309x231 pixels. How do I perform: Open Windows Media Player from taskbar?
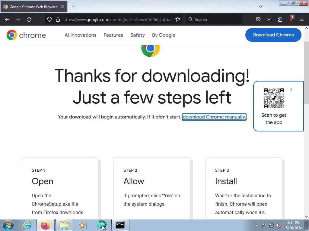coord(82,225)
